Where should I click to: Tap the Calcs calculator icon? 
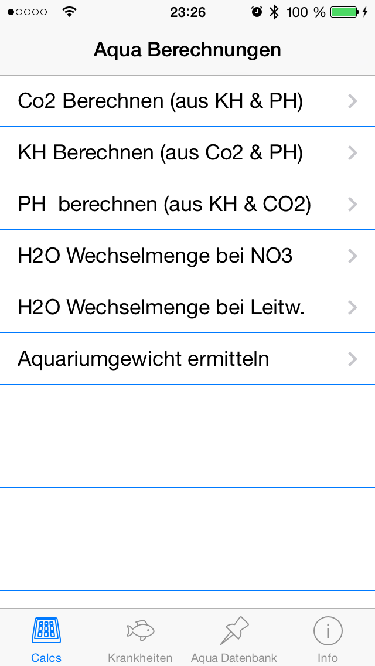(46, 630)
